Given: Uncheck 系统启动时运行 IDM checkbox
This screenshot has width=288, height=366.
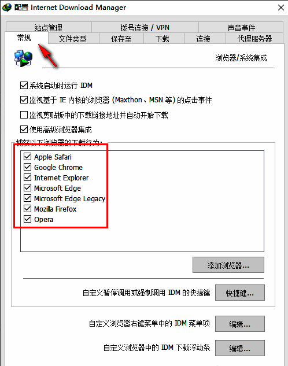Looking at the screenshot, I should point(24,86).
